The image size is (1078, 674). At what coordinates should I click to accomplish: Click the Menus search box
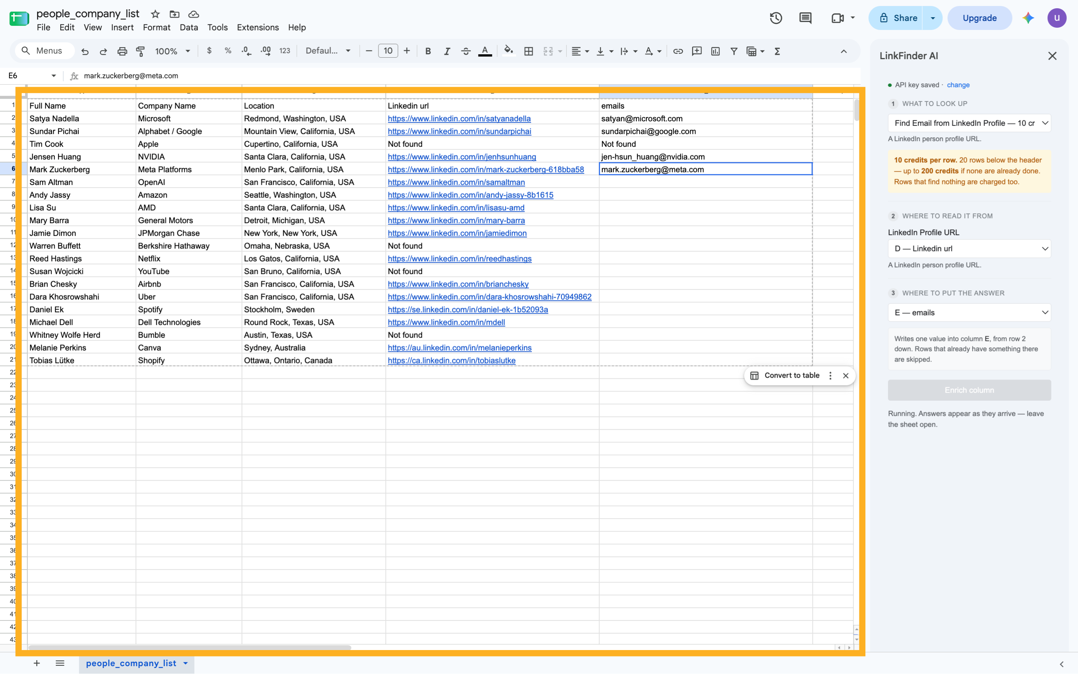(x=45, y=51)
